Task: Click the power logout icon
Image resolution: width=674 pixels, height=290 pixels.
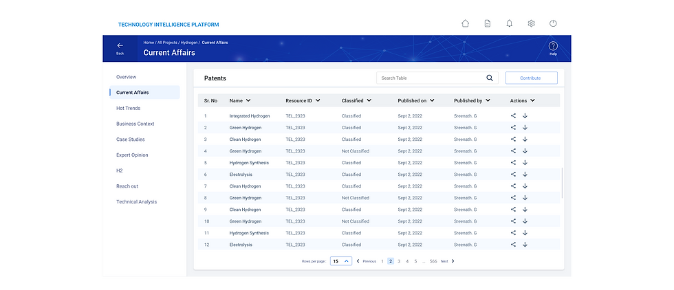Action: click(553, 23)
